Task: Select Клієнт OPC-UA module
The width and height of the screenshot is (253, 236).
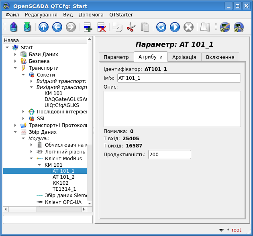Action: click(63, 202)
